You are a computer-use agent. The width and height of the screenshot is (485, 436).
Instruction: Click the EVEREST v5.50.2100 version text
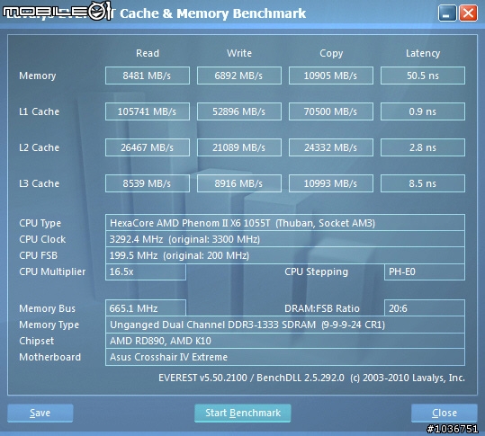(x=311, y=378)
